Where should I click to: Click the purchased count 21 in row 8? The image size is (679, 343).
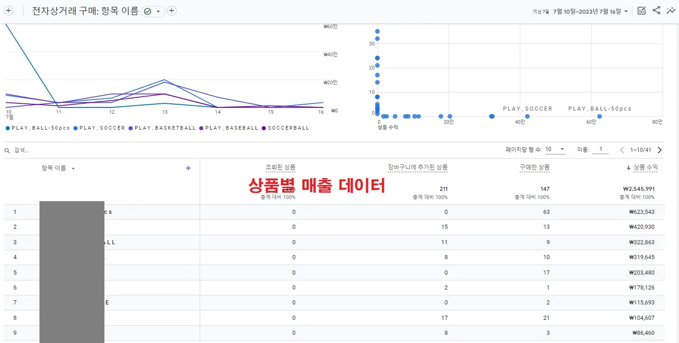546,317
